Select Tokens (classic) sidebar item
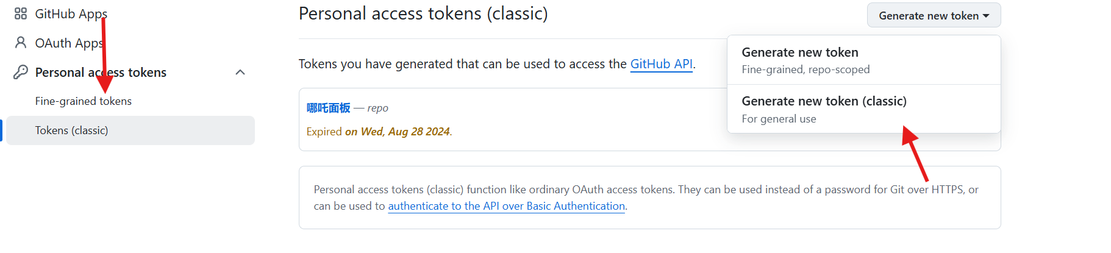Screen dimensions: 1111x253 71,130
